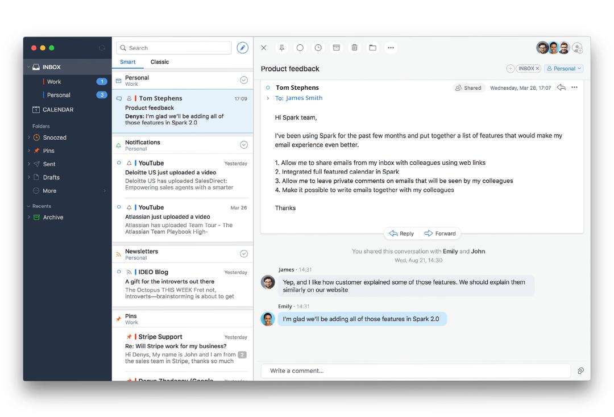The height and width of the screenshot is (417, 614).
Task: Switch to the Smart inbox tab
Action: 128,62
